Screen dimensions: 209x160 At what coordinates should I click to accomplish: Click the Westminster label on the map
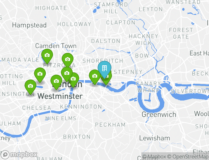pos(60,96)
